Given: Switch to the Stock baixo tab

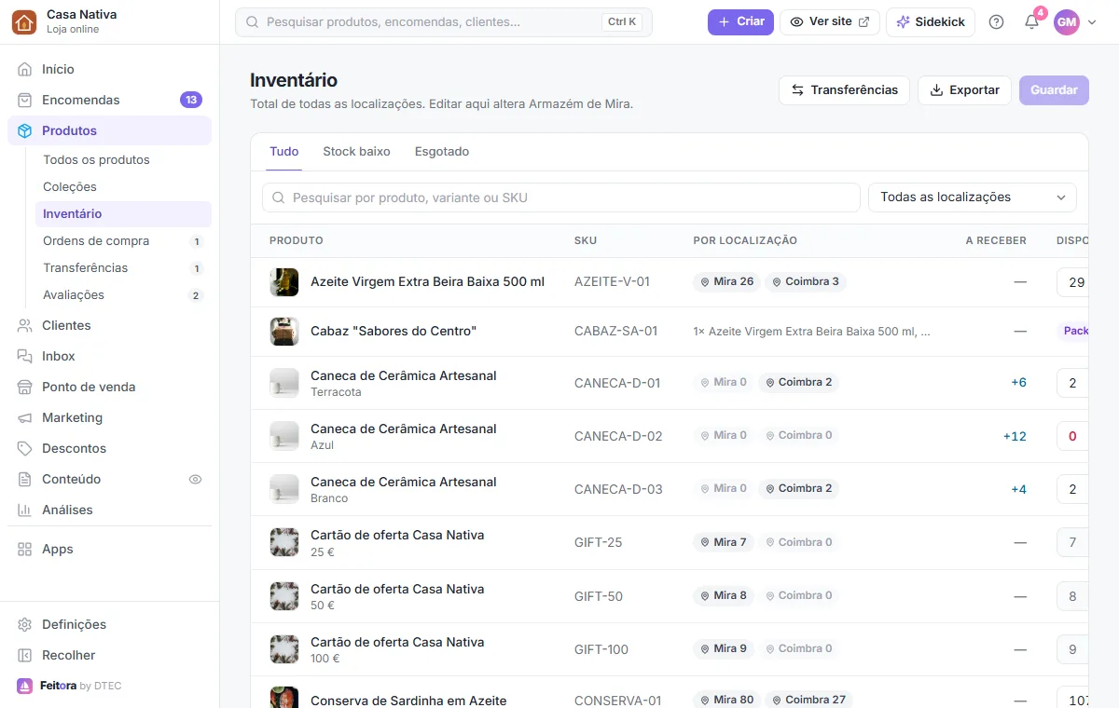Looking at the screenshot, I should 356,151.
